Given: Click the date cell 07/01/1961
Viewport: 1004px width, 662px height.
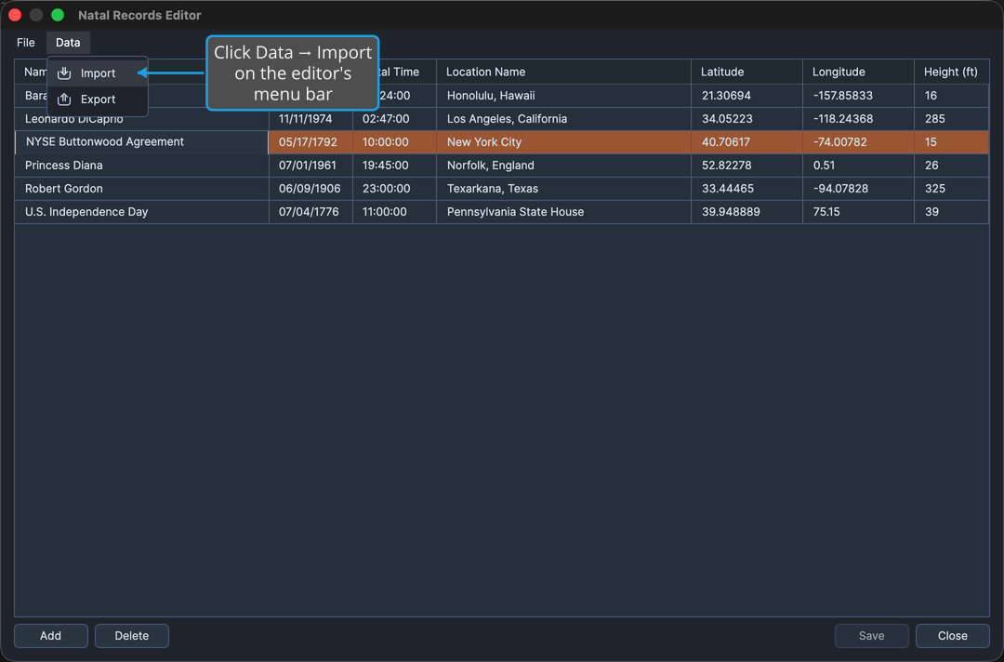Looking at the screenshot, I should 310,165.
